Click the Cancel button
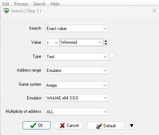159x135 pixels. pyautogui.click(x=69, y=125)
